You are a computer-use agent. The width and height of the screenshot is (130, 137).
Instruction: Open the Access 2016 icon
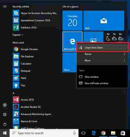(16, 100)
